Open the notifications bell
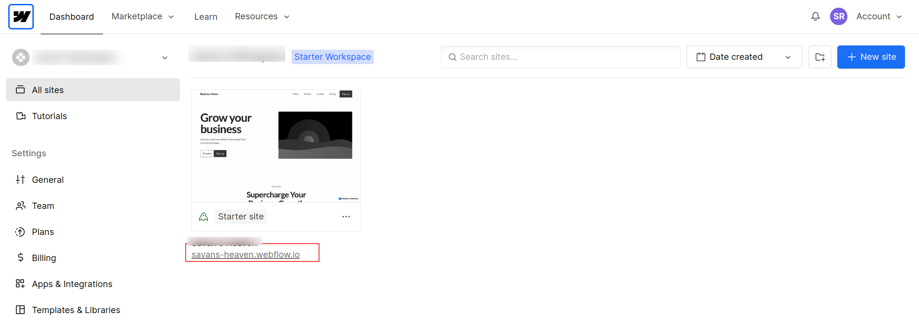 pyautogui.click(x=815, y=16)
